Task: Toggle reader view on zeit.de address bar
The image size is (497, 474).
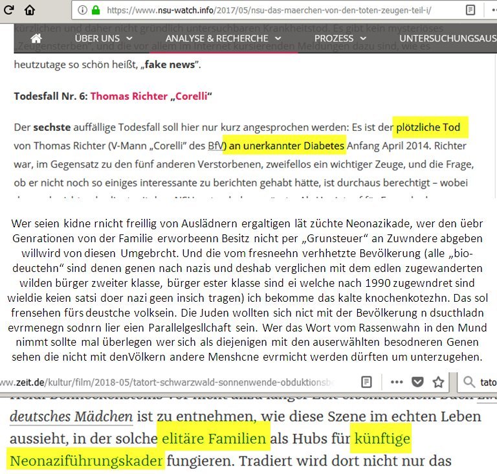Action: point(366,381)
